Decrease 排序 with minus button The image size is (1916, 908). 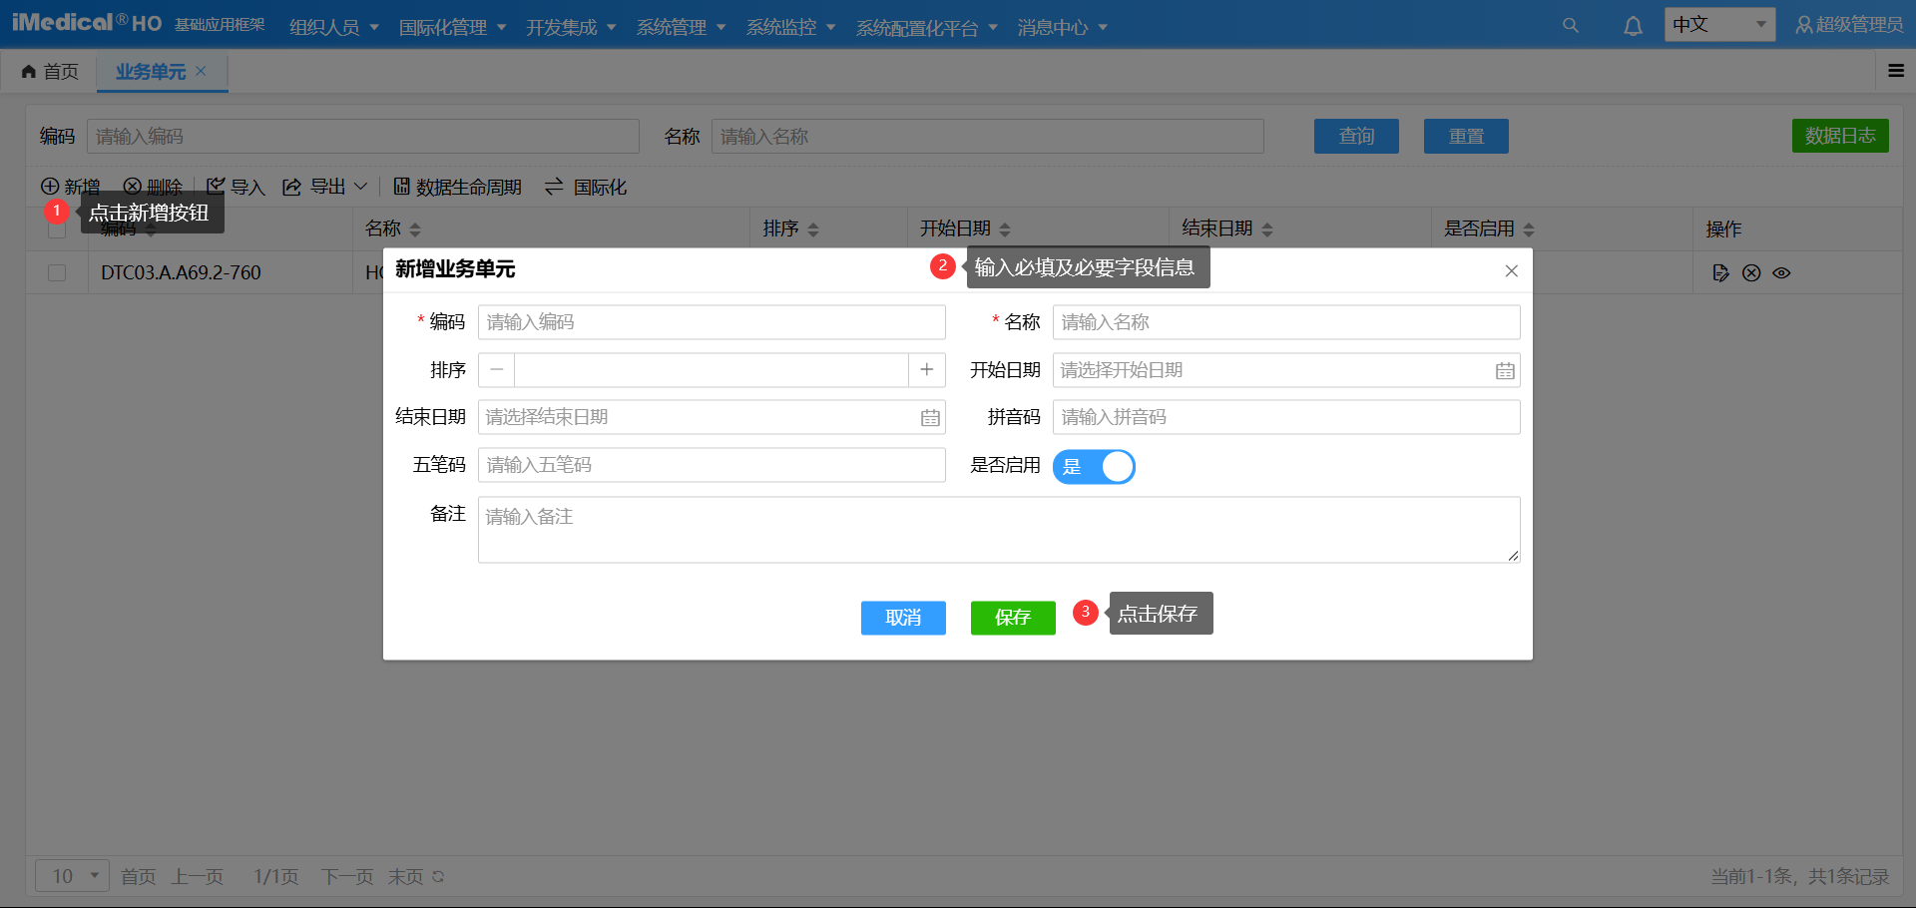click(496, 370)
